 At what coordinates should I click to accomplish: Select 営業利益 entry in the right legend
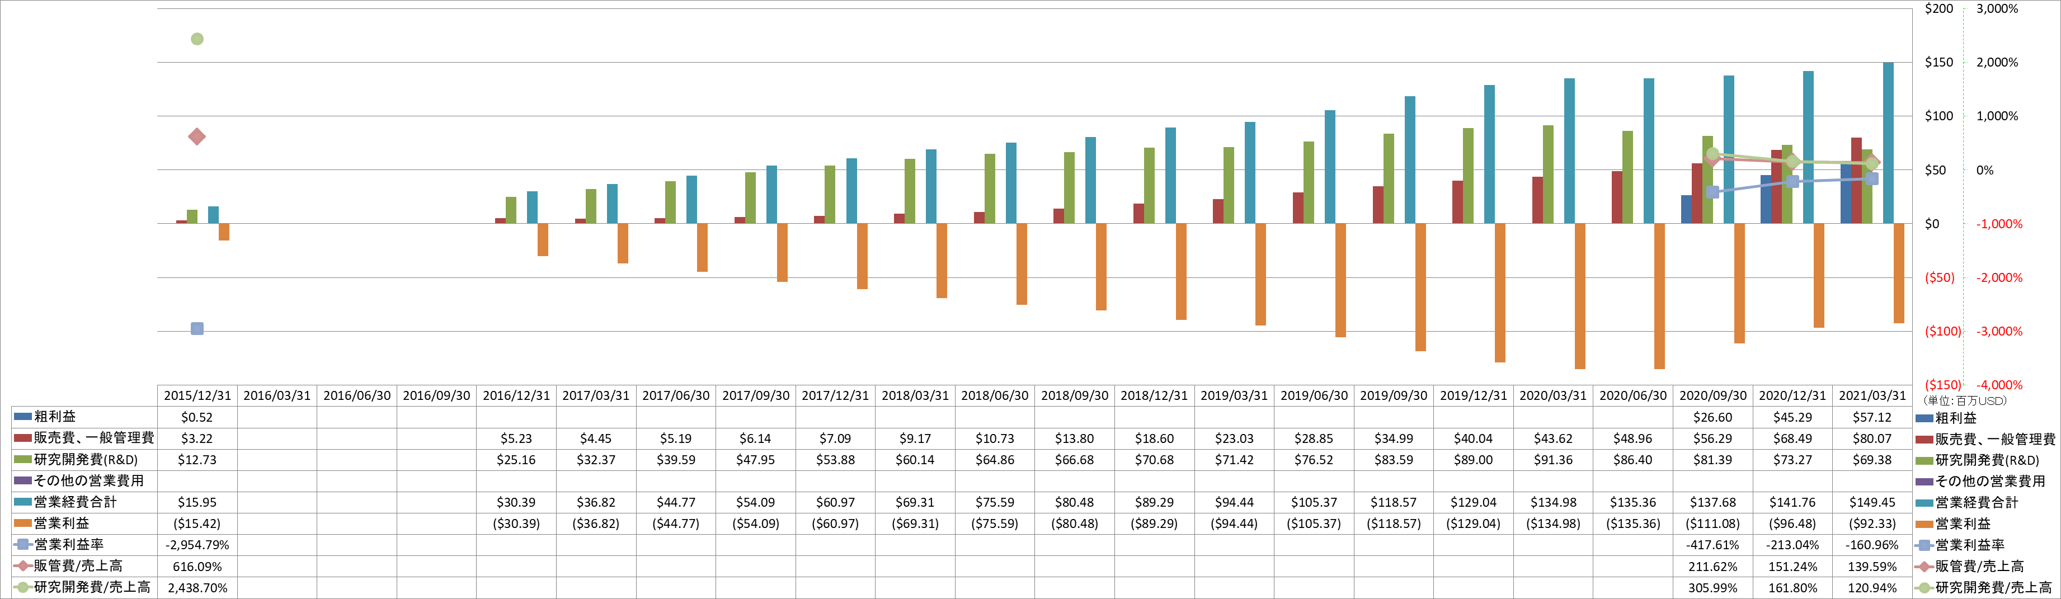[1953, 524]
